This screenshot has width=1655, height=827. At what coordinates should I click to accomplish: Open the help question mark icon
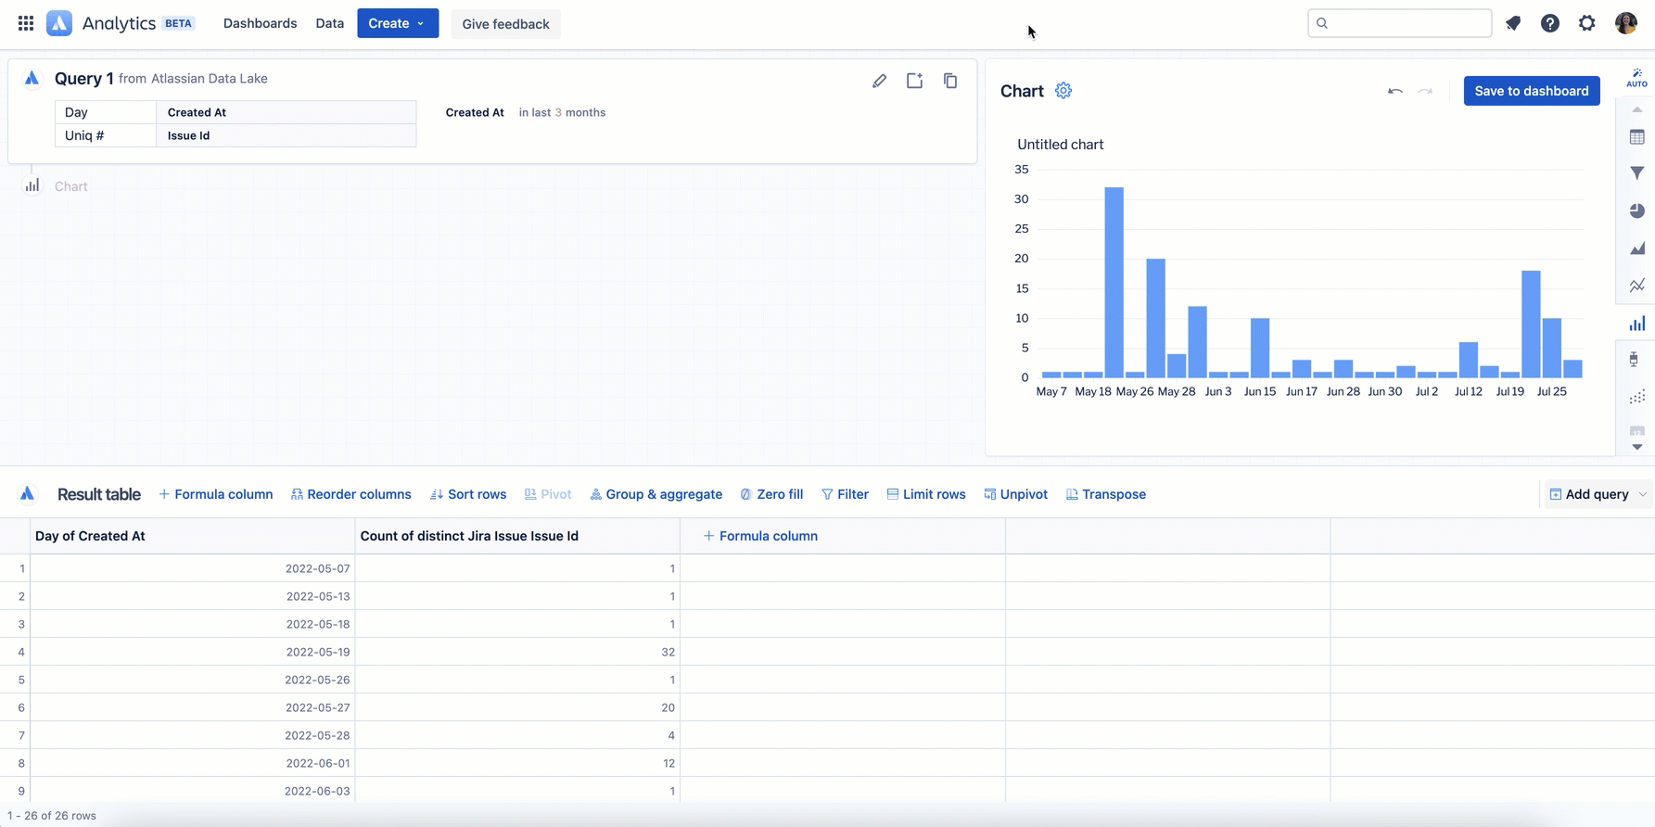1550,23
